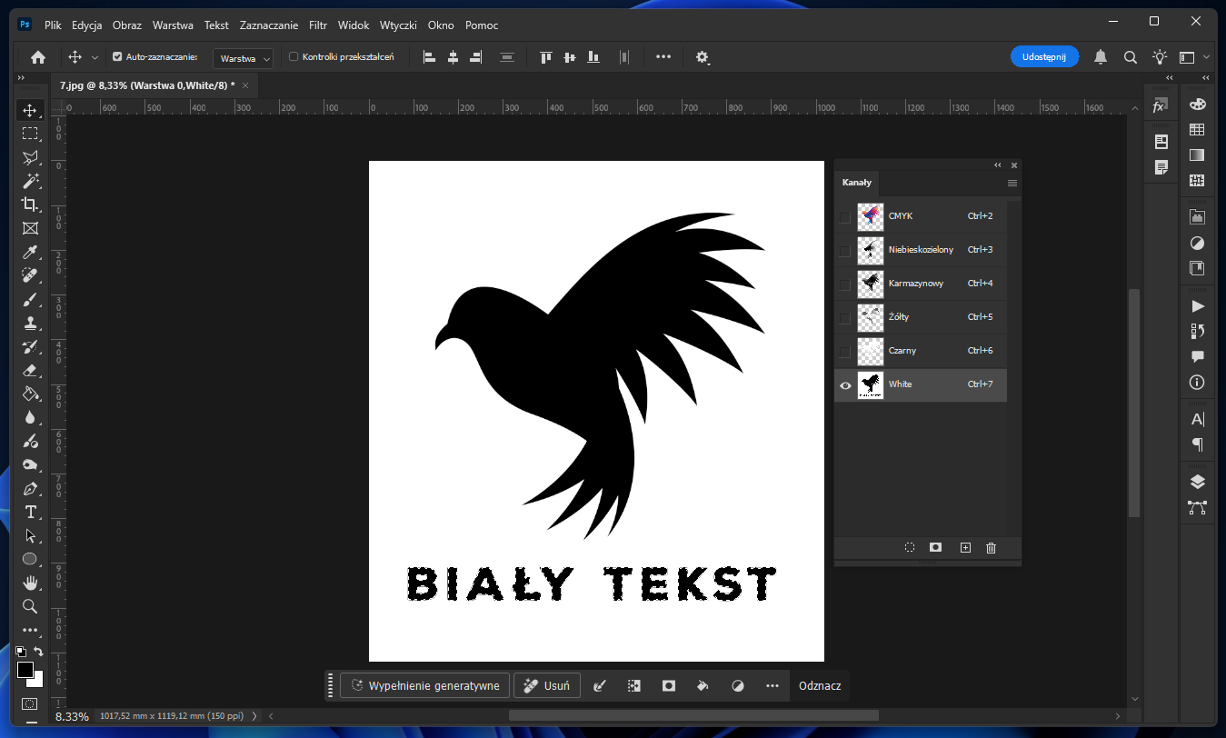Select the Zoom tool
The height and width of the screenshot is (738, 1226).
tap(30, 606)
